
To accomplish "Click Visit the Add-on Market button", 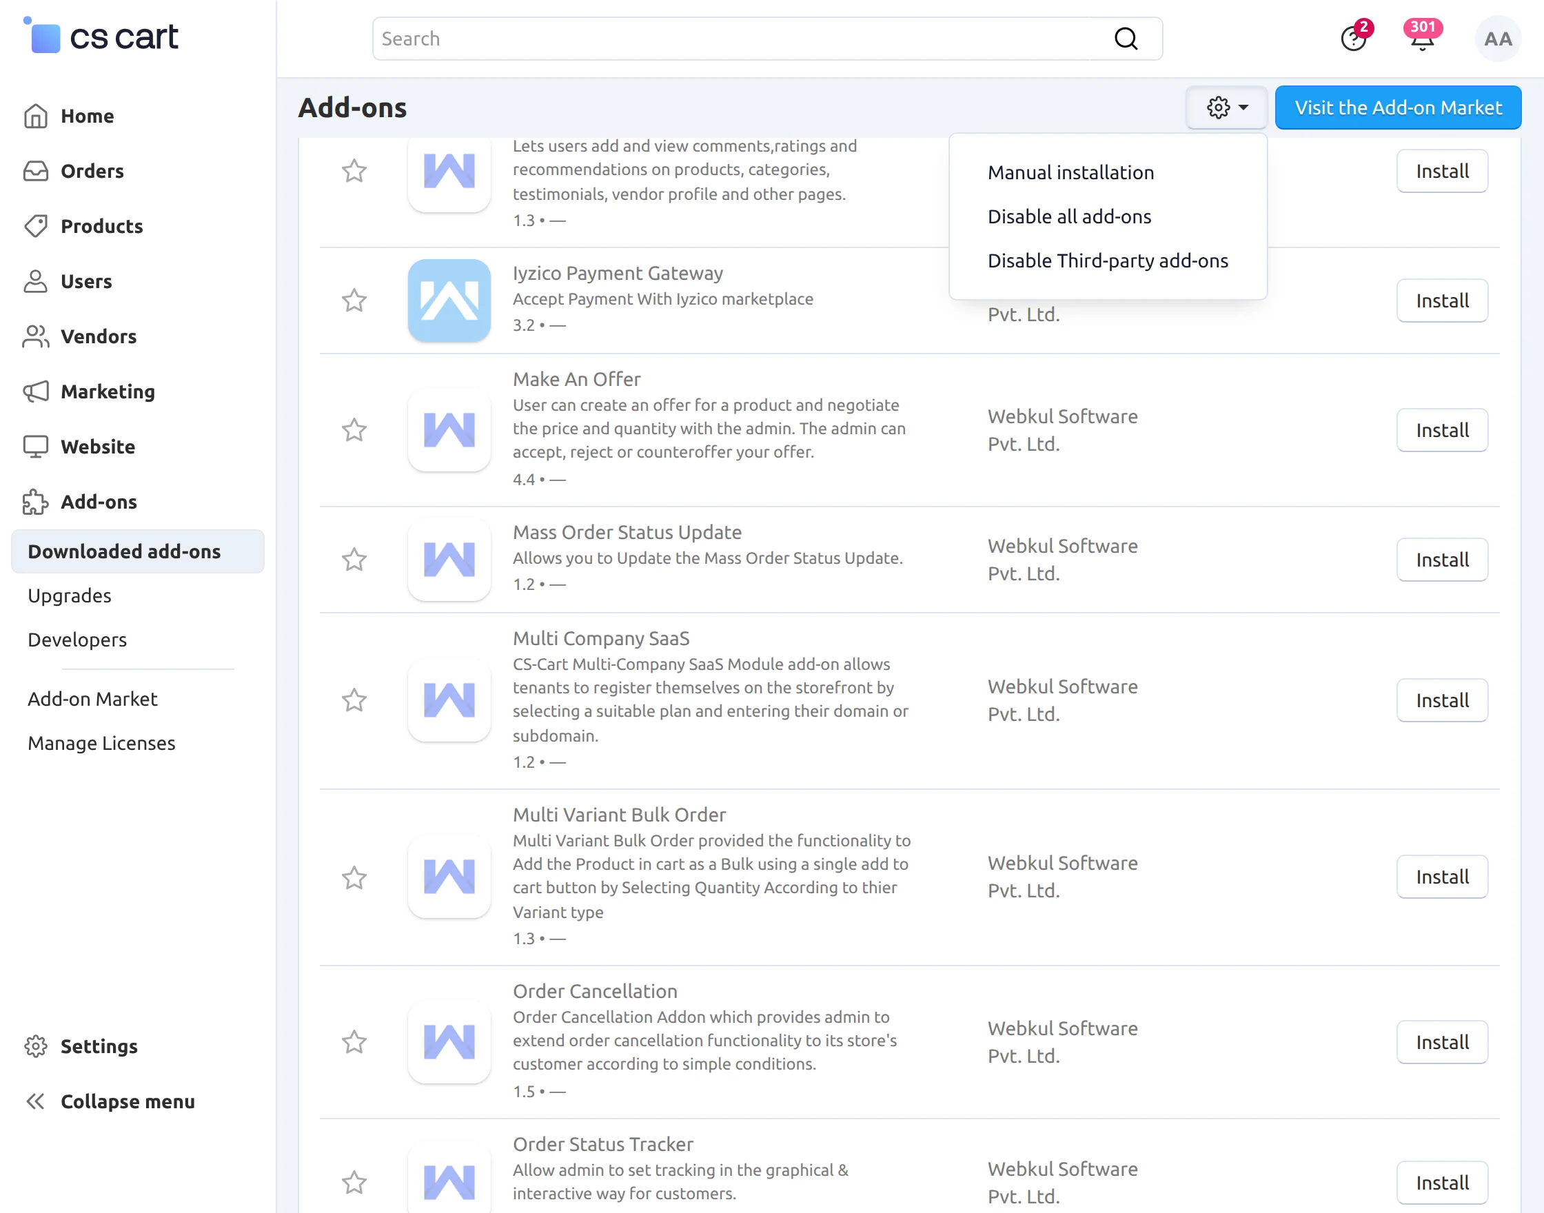I will (1398, 108).
